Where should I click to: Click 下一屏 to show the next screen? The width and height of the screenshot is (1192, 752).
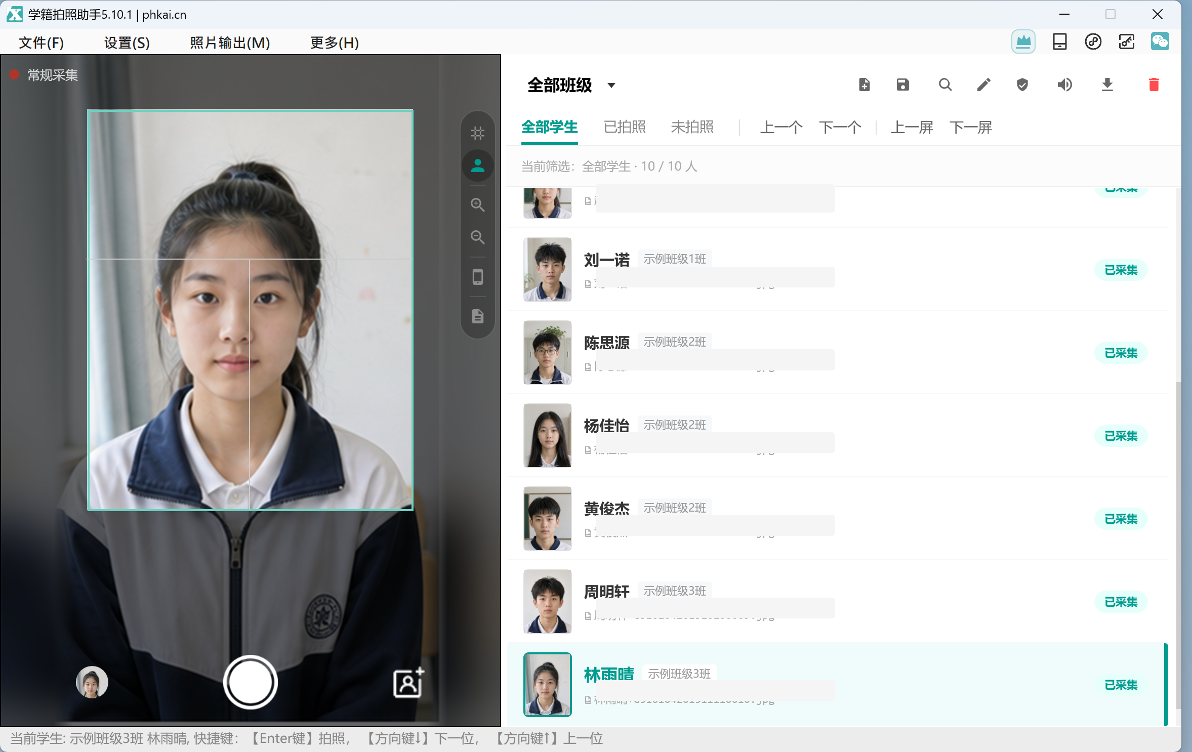click(x=970, y=127)
